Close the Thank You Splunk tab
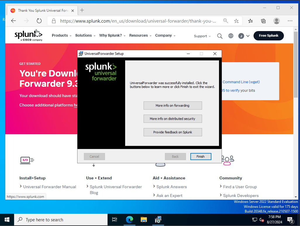 point(73,11)
